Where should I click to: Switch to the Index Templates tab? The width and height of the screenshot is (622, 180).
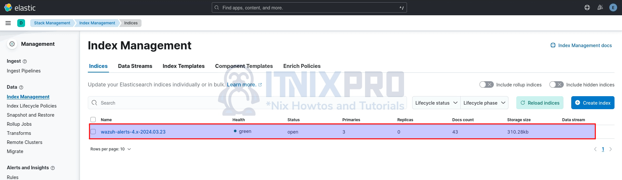[x=183, y=66]
